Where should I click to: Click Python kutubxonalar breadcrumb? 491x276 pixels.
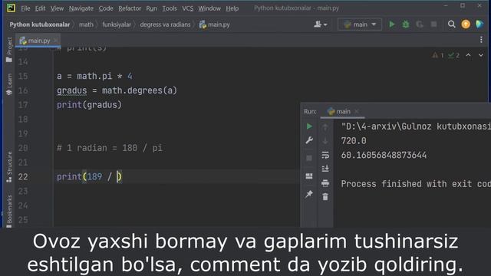pos(40,25)
